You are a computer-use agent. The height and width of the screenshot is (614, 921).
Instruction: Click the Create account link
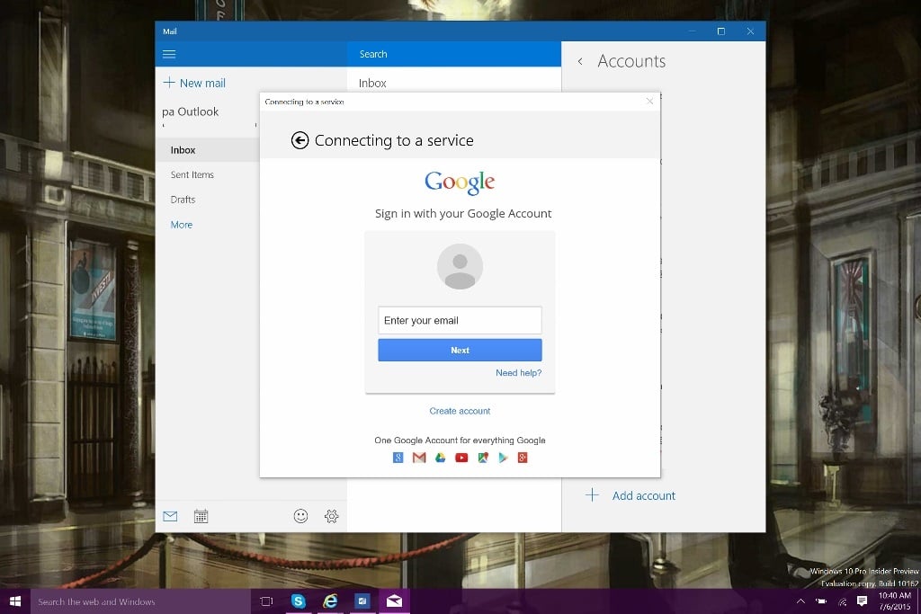[460, 411]
